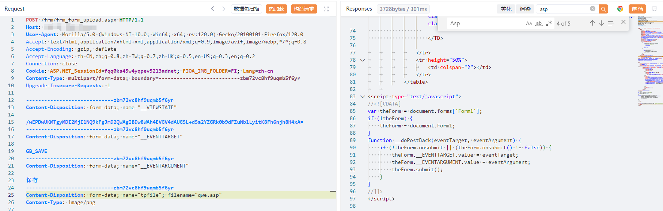
Task: Jump to previous match in find widget
Action: point(592,23)
